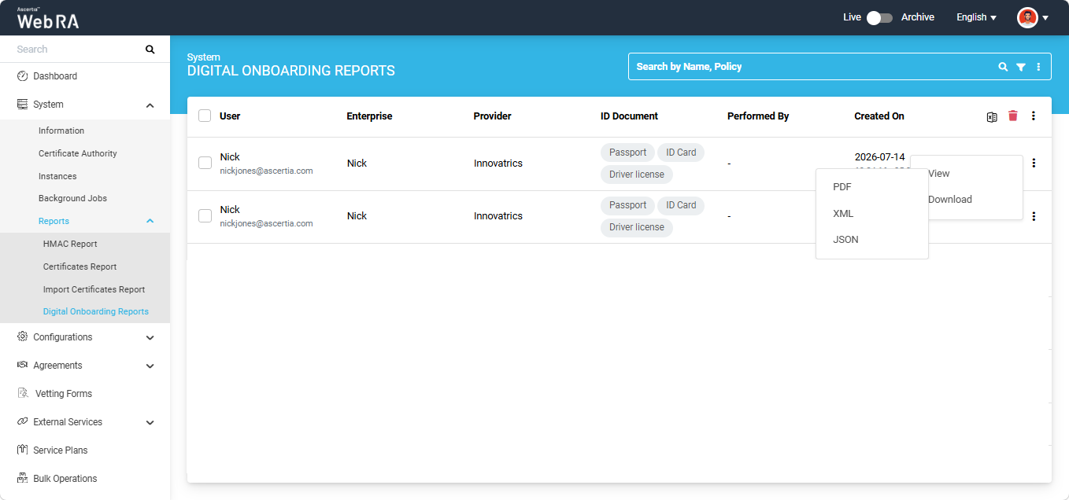The width and height of the screenshot is (1069, 500).
Task: Tick the select-all checkbox in table header
Action: (205, 116)
